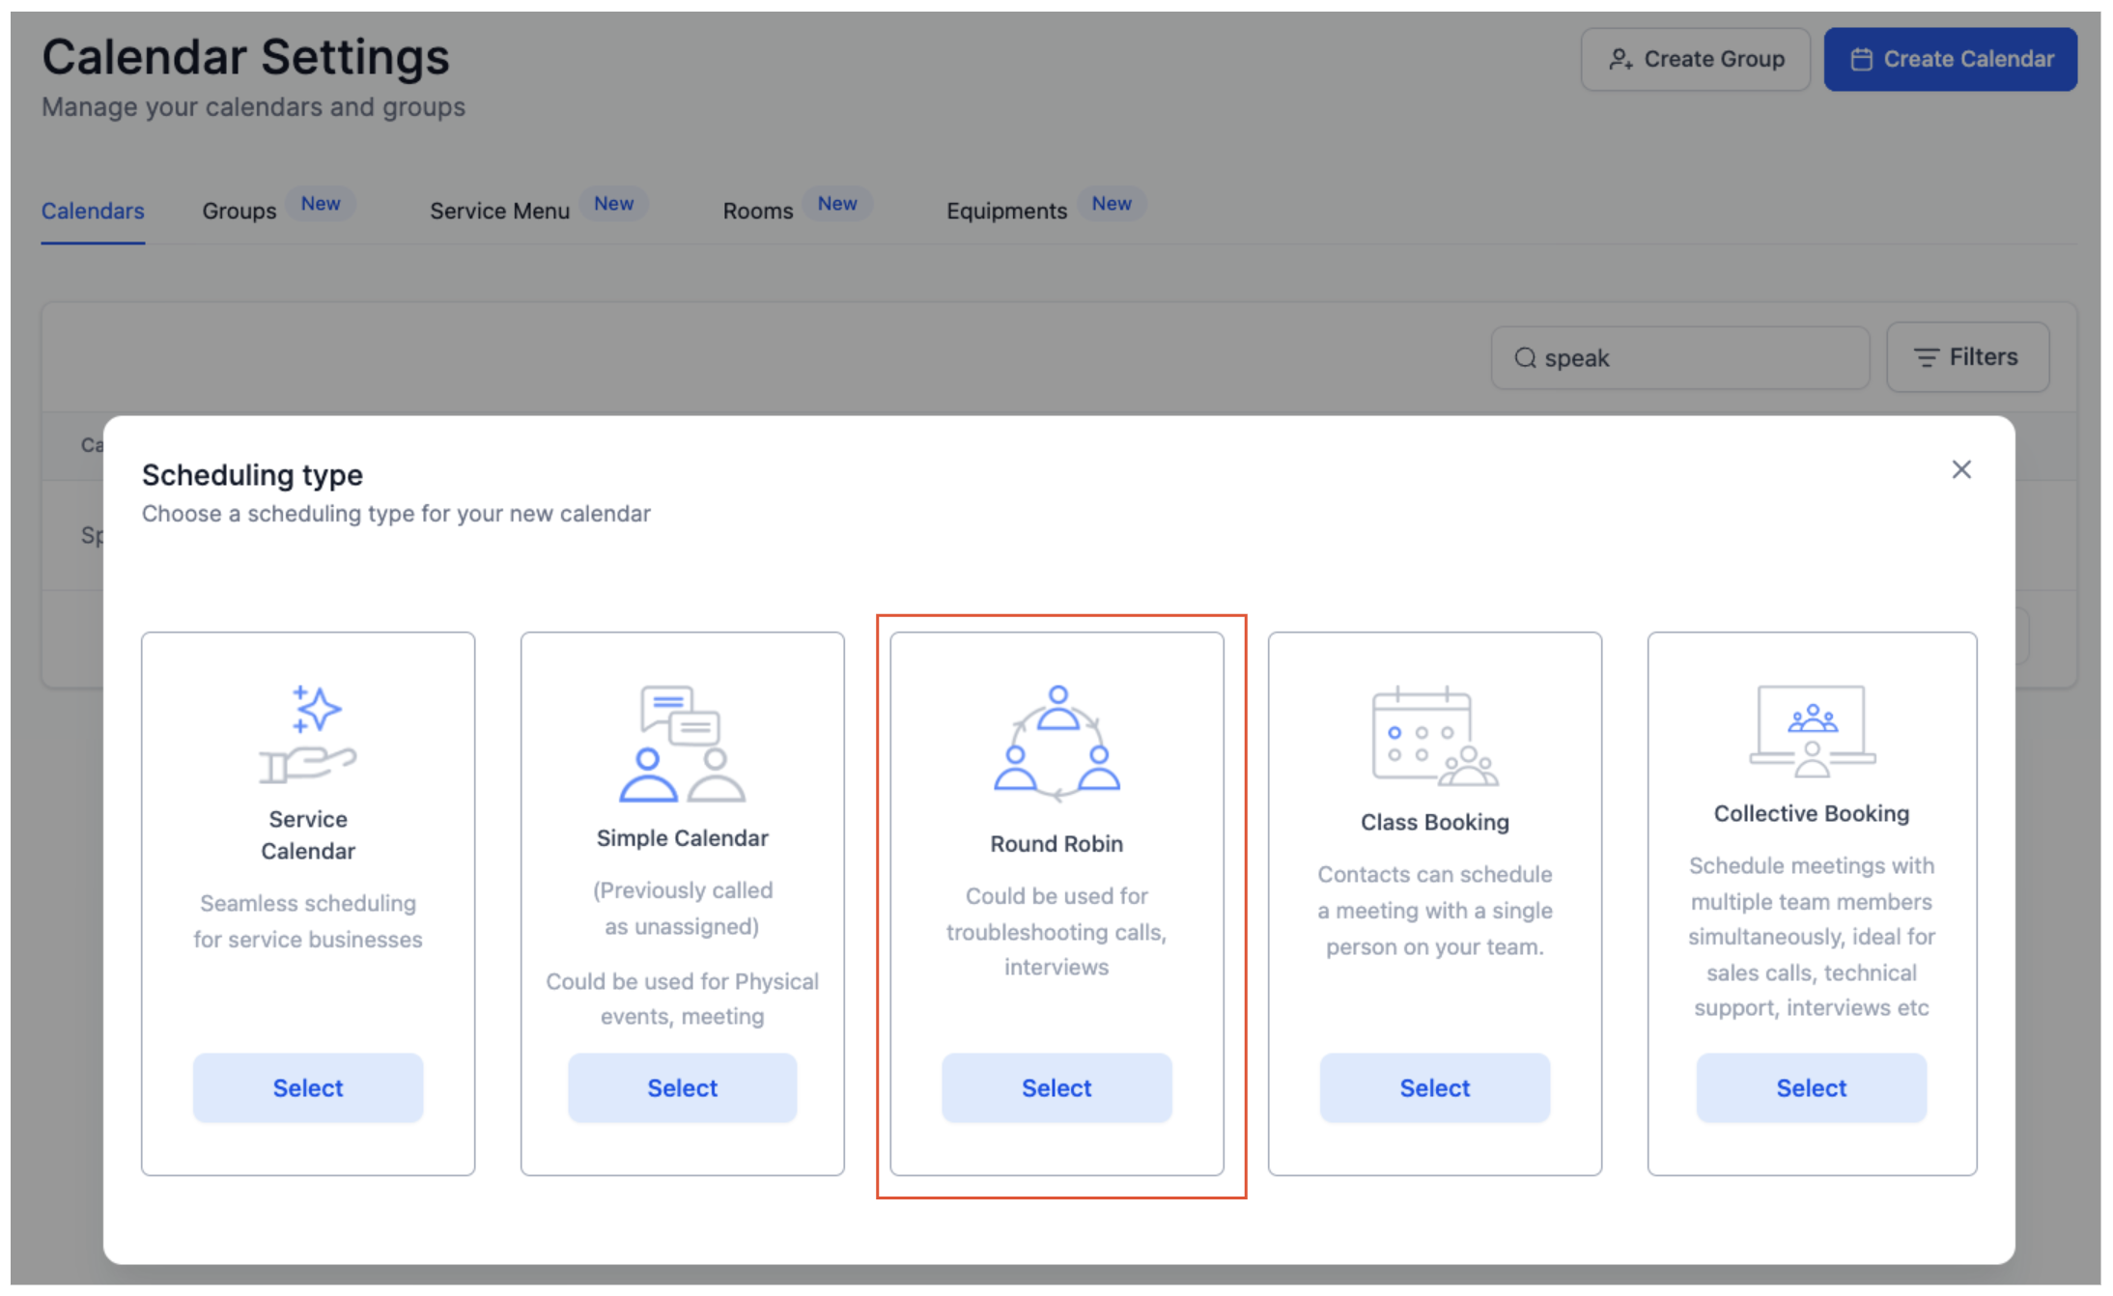Click the magnifier icon in search field
The image size is (2113, 1296).
pyautogui.click(x=1526, y=357)
